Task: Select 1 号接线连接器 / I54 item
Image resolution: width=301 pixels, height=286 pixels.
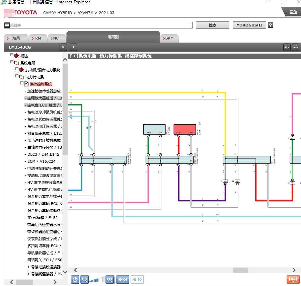Action: (x=44, y=274)
